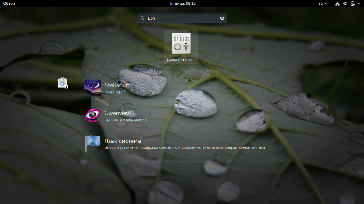Clear the search field text
Viewport: 364px width, 204px height.
point(221,18)
